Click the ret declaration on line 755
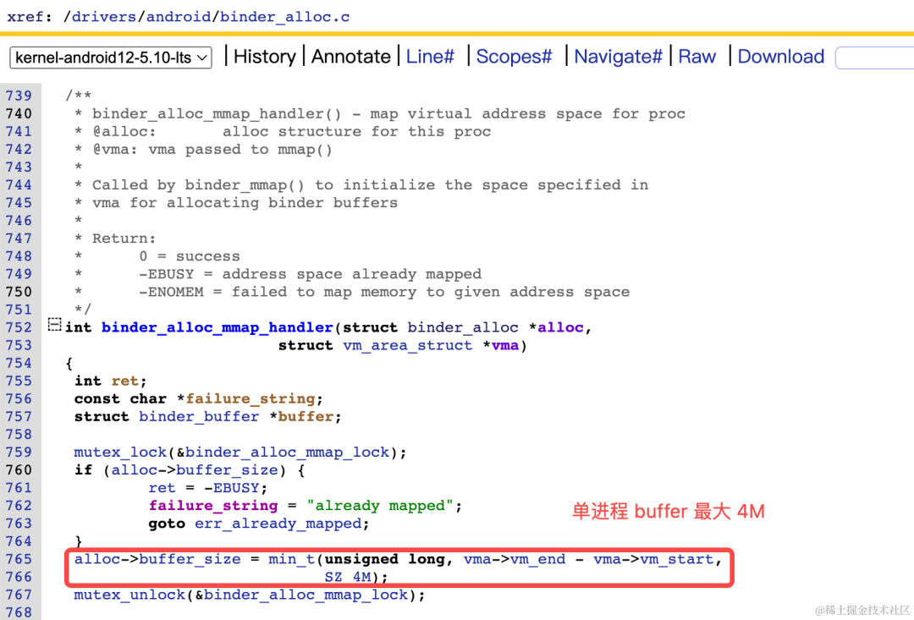The image size is (914, 620). [124, 381]
